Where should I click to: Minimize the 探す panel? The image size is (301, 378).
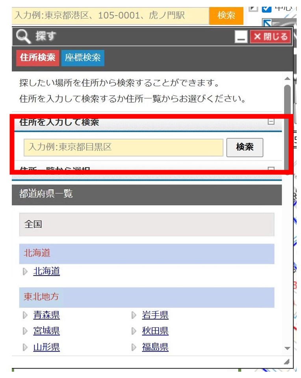pos(241,37)
